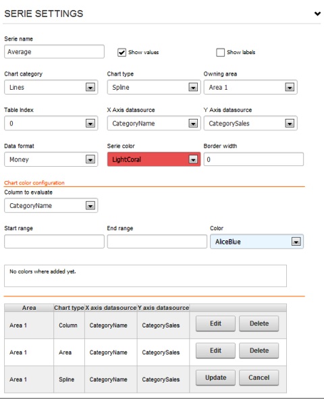Click the Start range text box

[54, 242]
